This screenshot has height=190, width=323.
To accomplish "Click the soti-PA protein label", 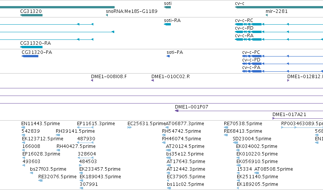I will point(175,52).
